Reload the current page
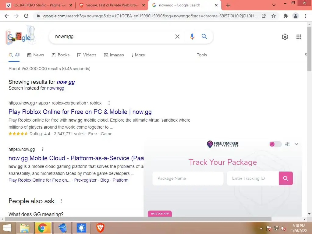The image size is (312, 234). click(x=26, y=16)
